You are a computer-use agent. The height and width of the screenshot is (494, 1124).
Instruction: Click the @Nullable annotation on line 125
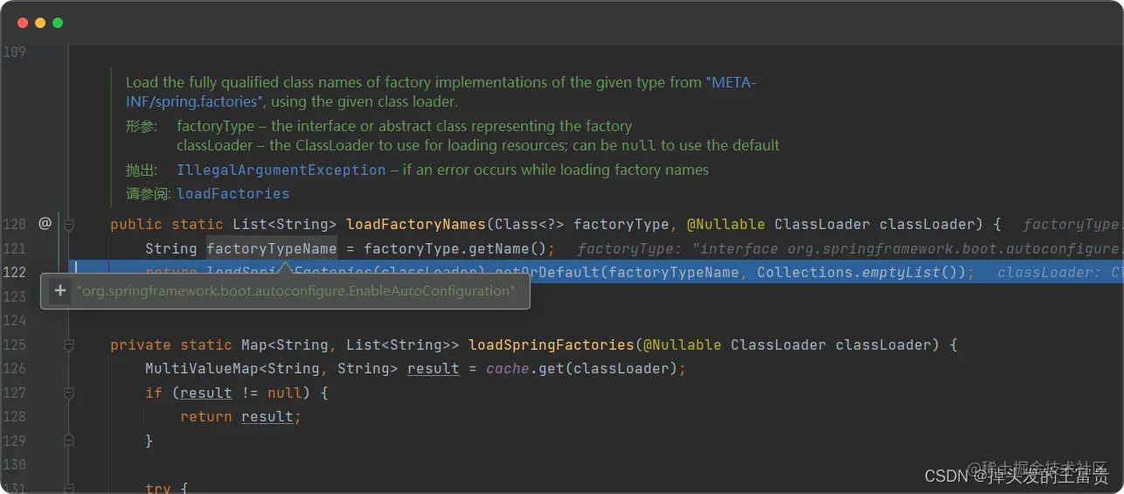click(x=683, y=345)
